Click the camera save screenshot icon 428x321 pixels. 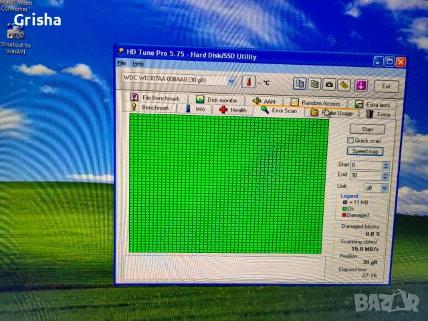329,85
